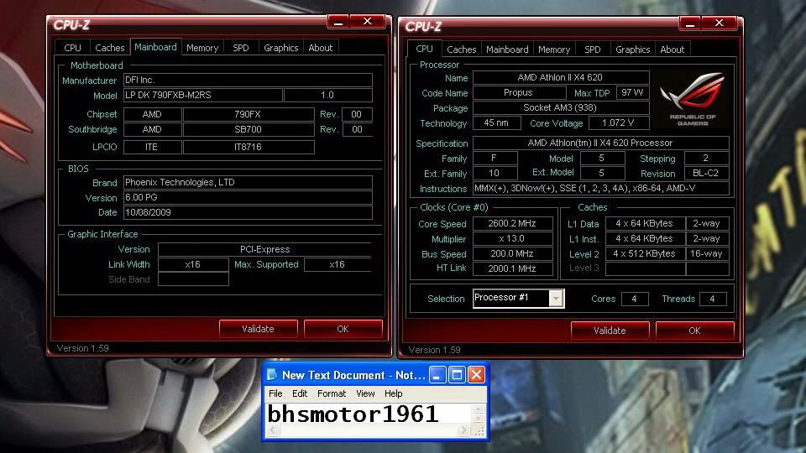Click BIOS brand Phoenix Technologies, LTD
The height and width of the screenshot is (453, 806).
248,182
